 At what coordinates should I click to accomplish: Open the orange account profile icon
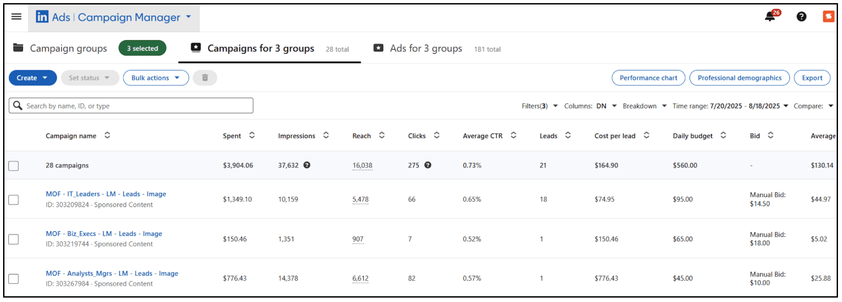pyautogui.click(x=828, y=16)
